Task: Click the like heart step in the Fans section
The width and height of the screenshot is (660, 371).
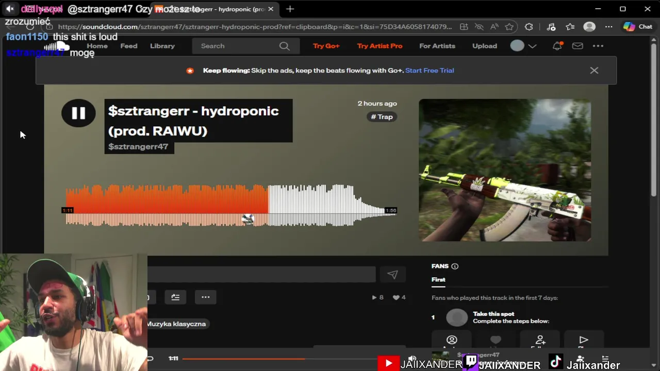Action: 496,340
